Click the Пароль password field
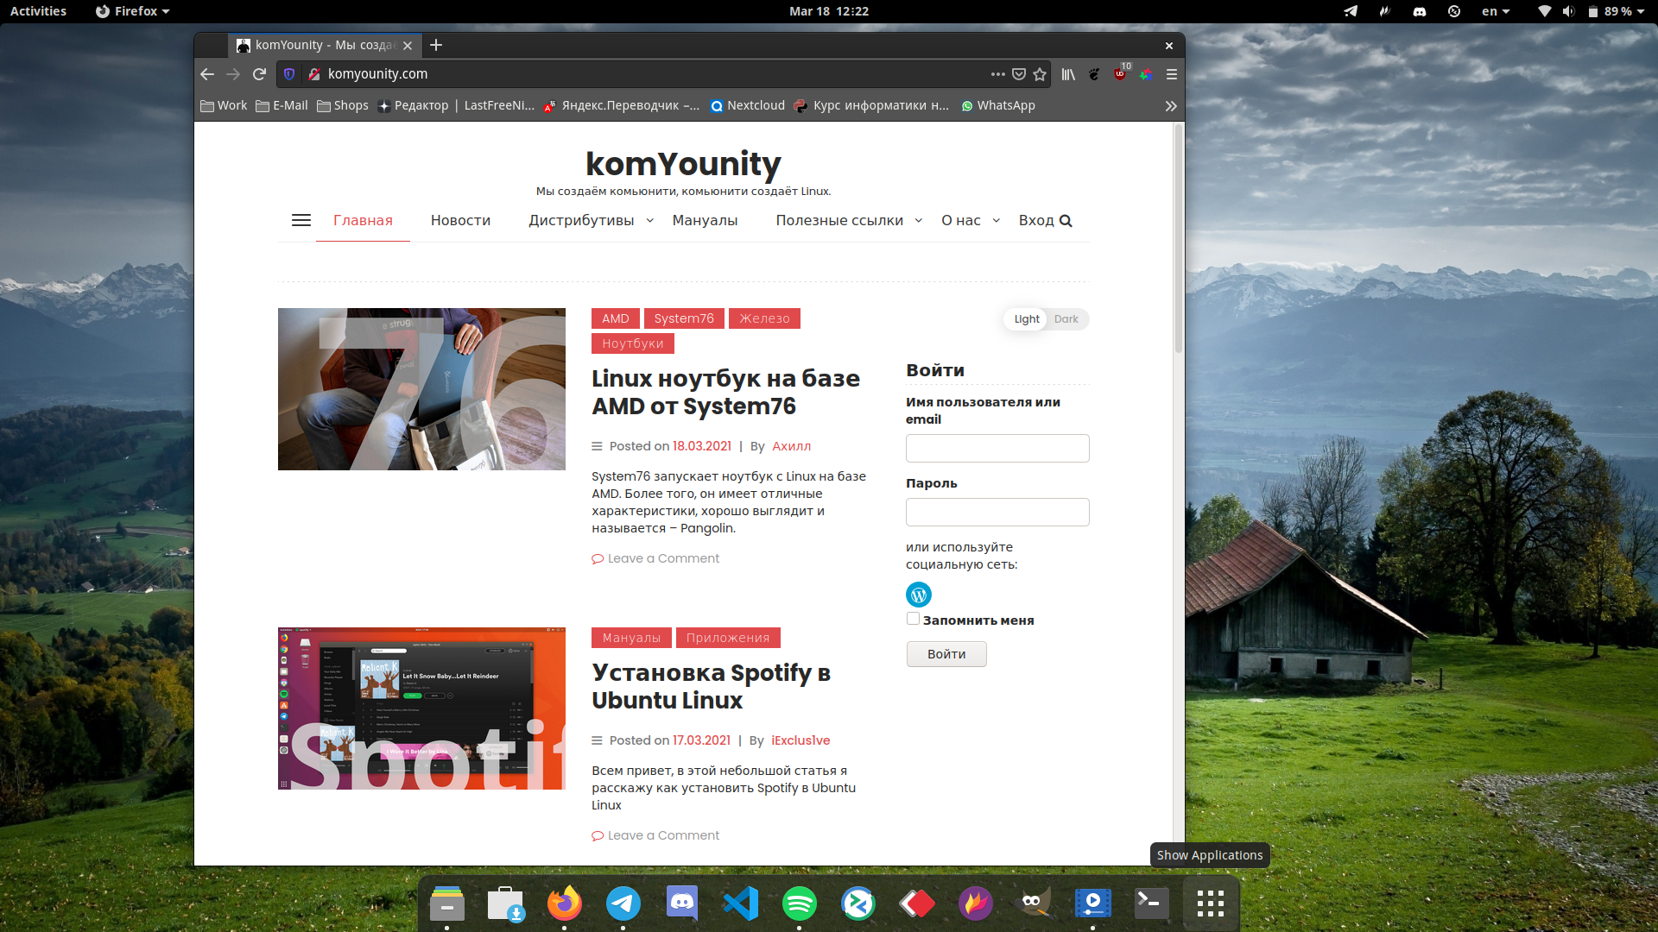Screen dimensions: 1658x932 tap(997, 512)
